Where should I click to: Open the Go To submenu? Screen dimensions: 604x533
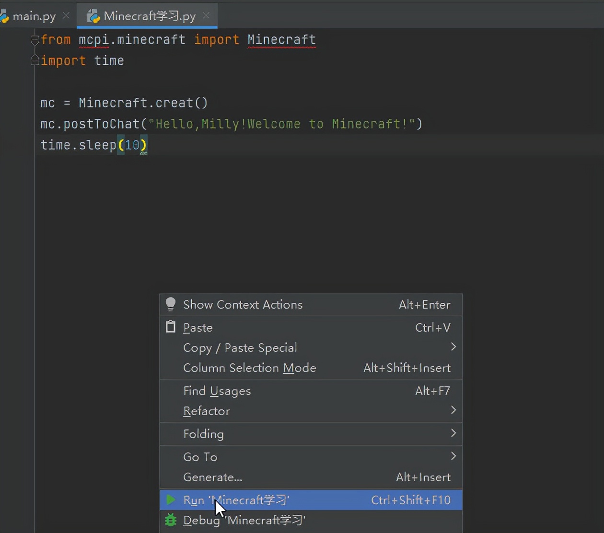[x=453, y=456]
